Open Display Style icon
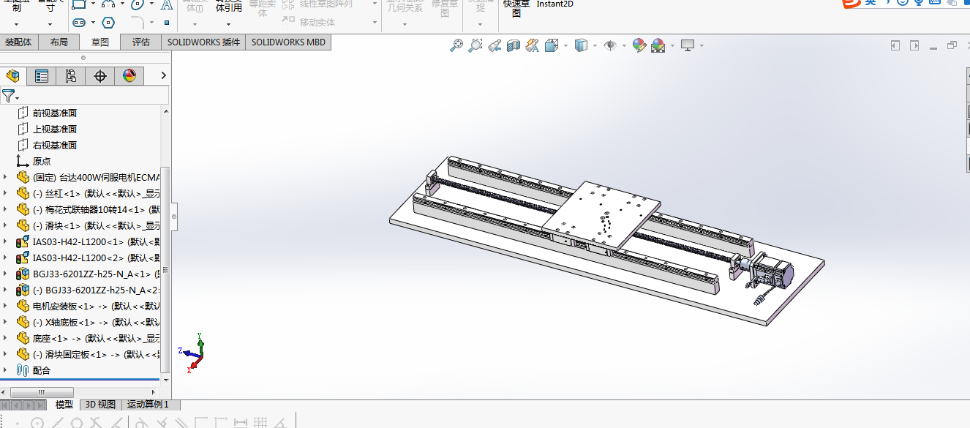Image resolution: width=970 pixels, height=428 pixels. 582,45
